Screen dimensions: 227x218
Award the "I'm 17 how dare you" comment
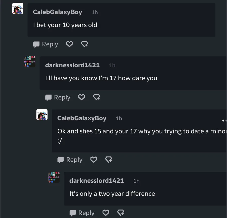pyautogui.click(x=96, y=97)
